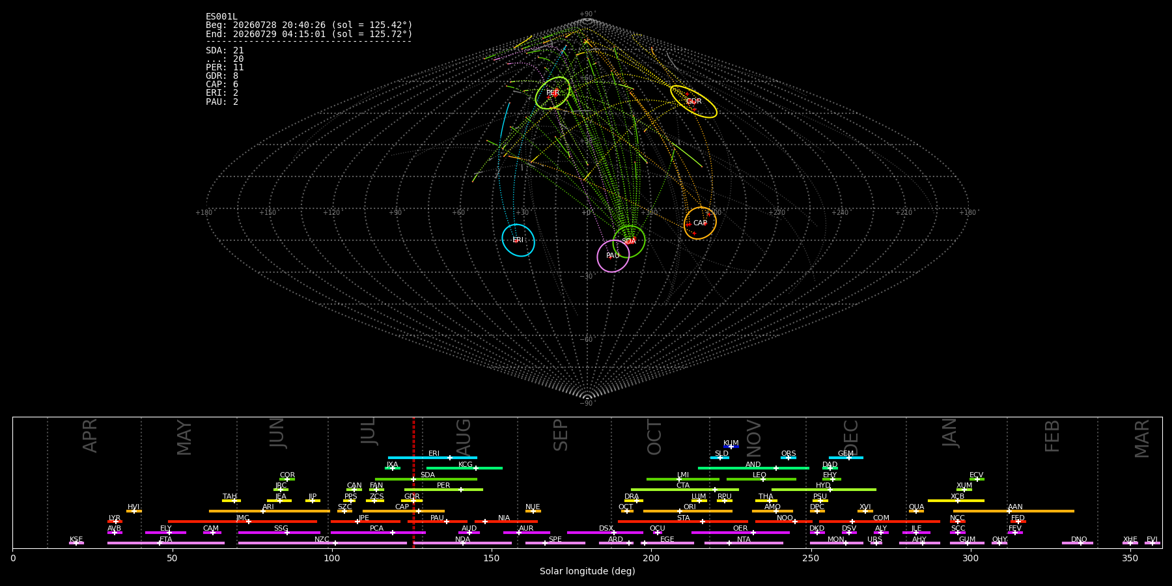
Task: Click the 250 tick on solar longitude axis
Action: pyautogui.click(x=811, y=558)
